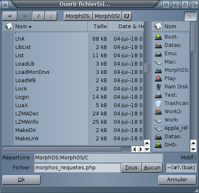Screen dimensions: 199x193
Task: Go to MorphOS: path segment button
Action: click(x=78, y=16)
